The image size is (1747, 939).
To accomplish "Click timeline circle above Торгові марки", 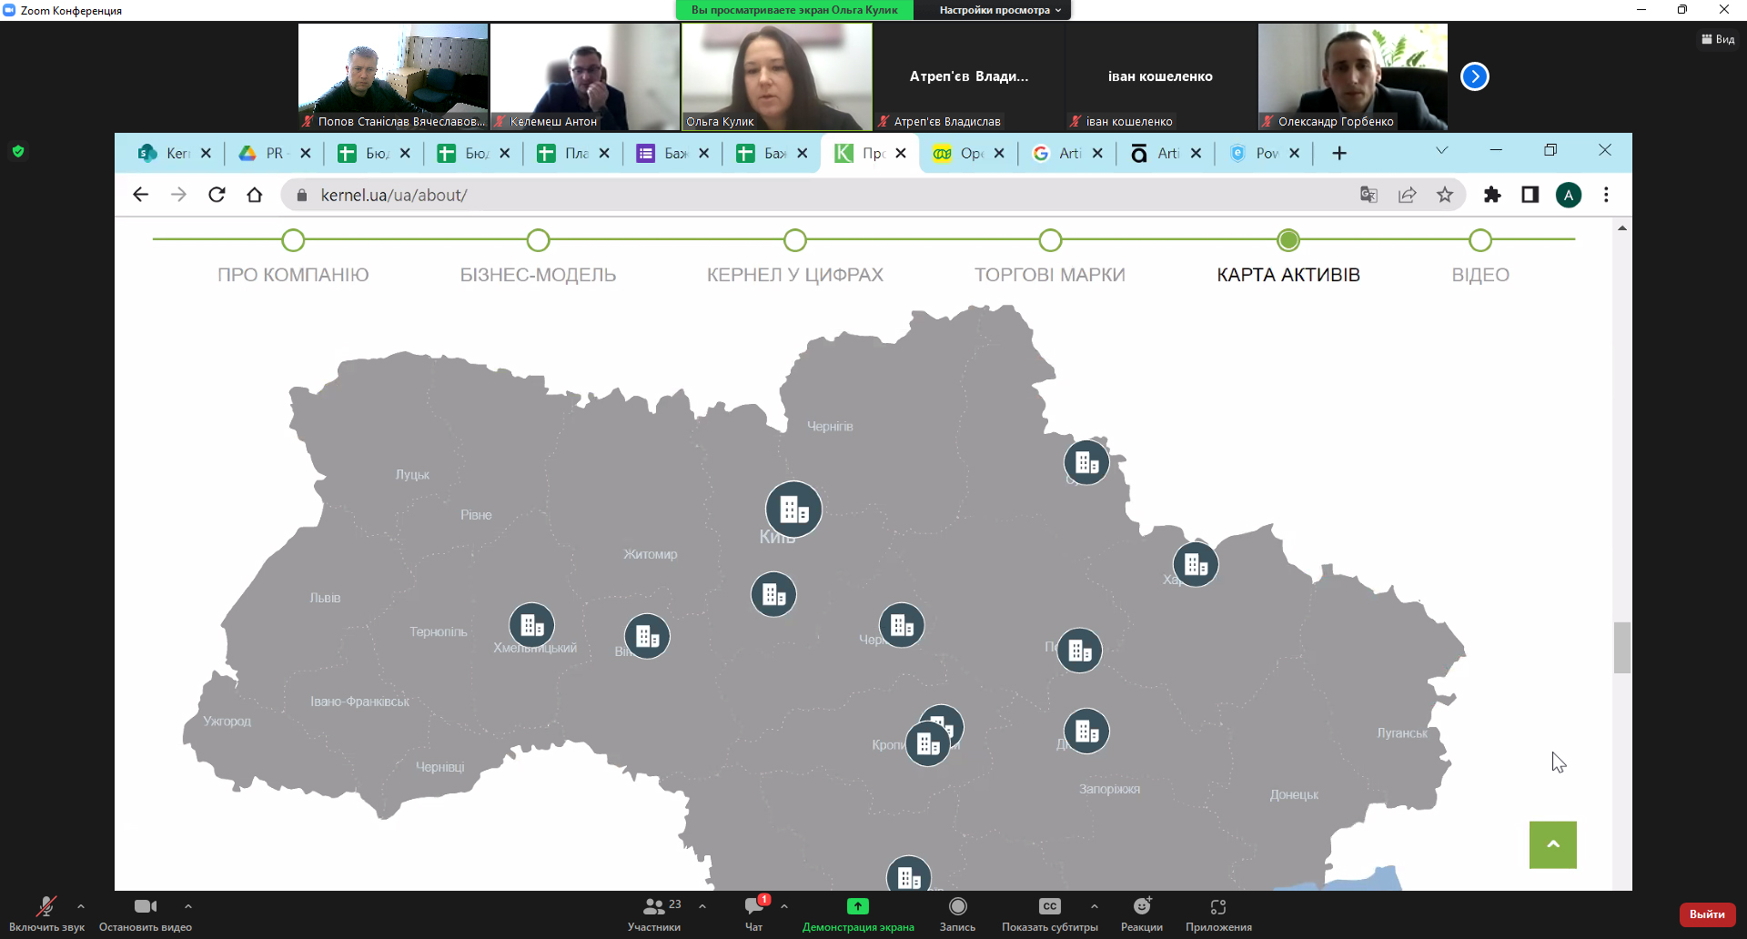I will pyautogui.click(x=1050, y=240).
